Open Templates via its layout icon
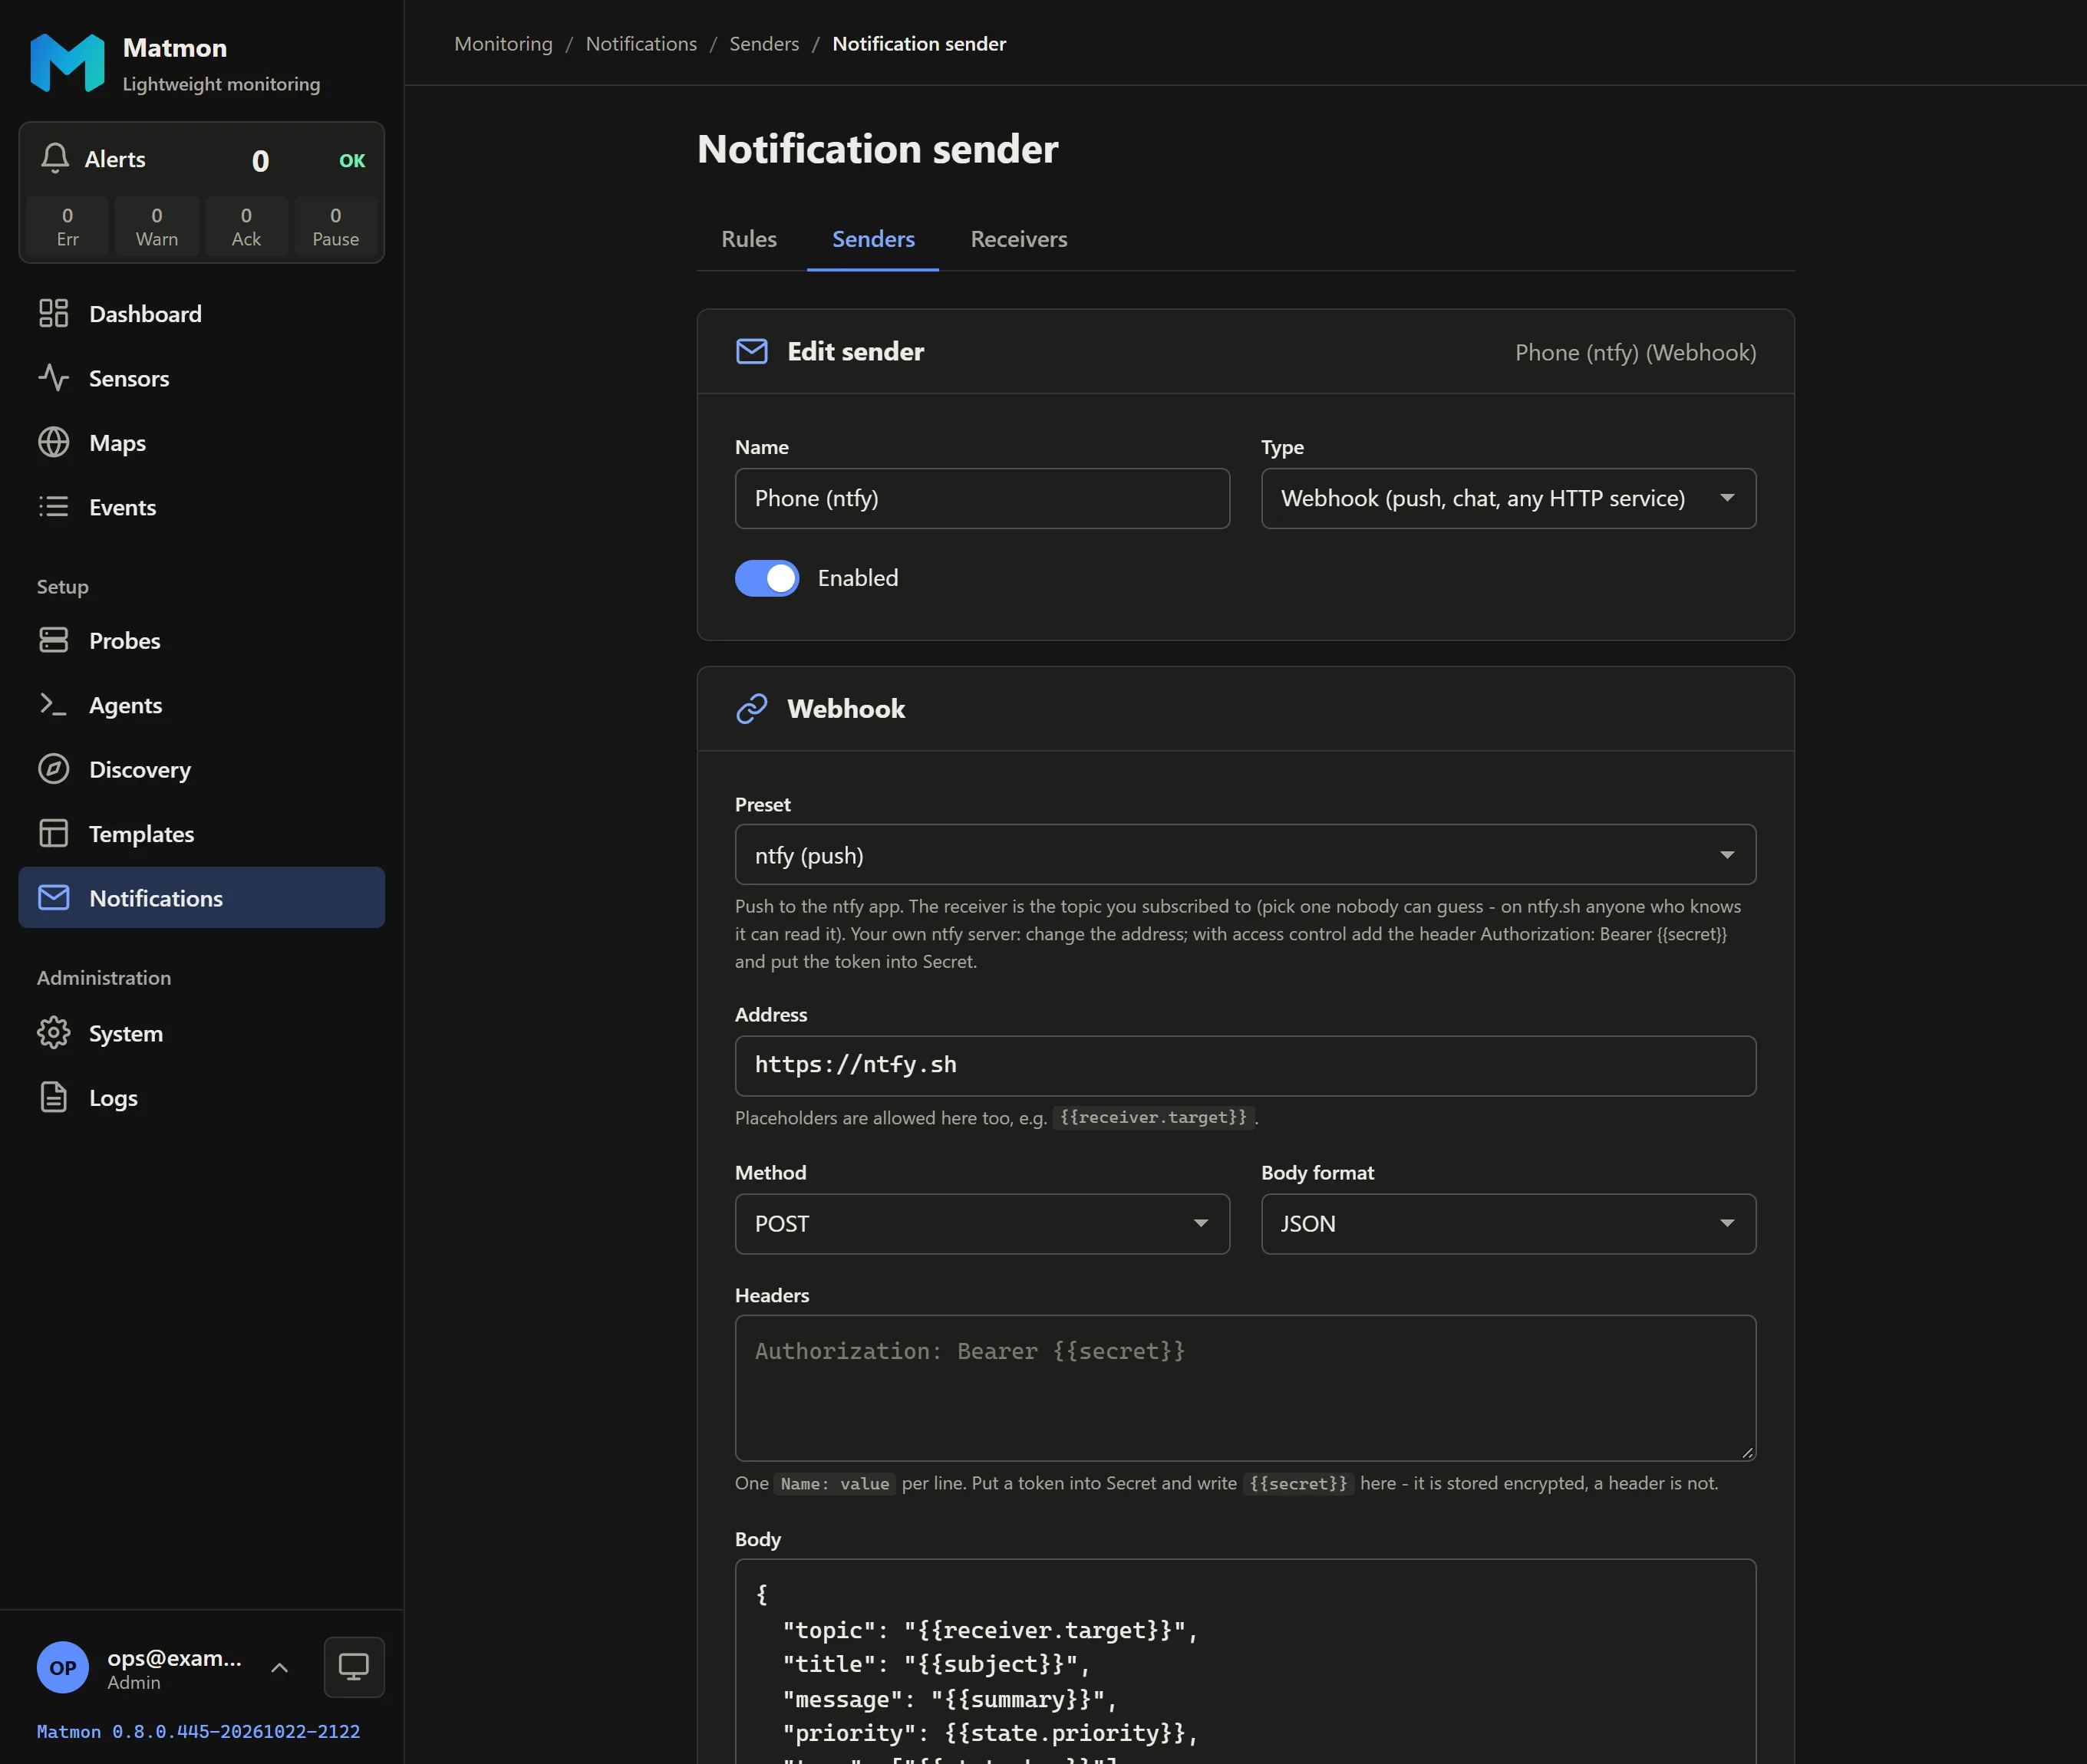 pyautogui.click(x=53, y=833)
